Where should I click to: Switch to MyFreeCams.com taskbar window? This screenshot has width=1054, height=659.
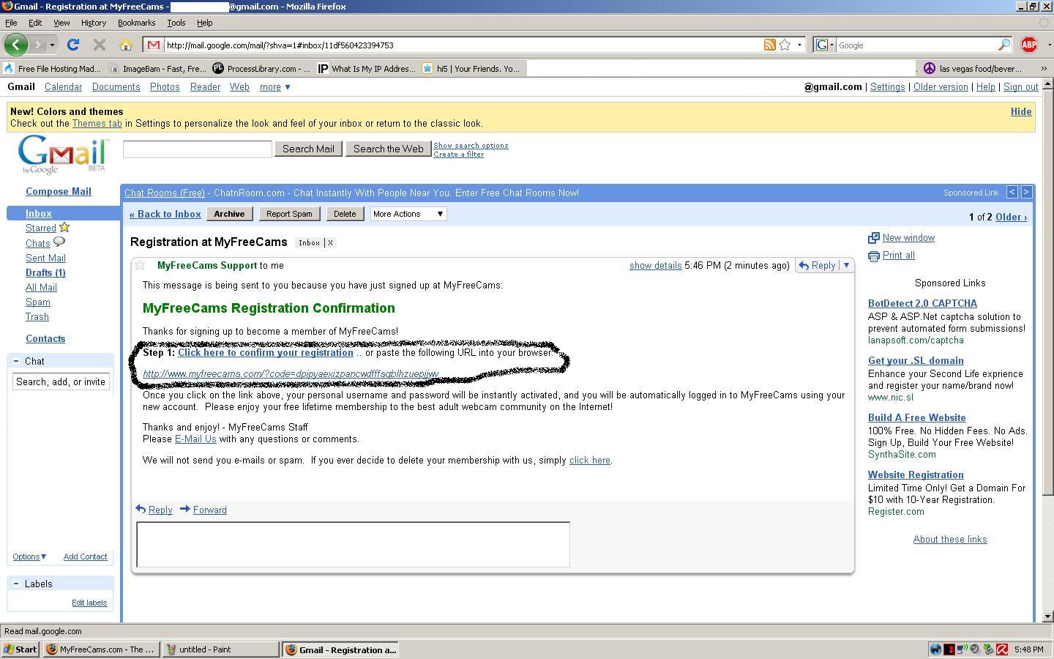[x=100, y=649]
